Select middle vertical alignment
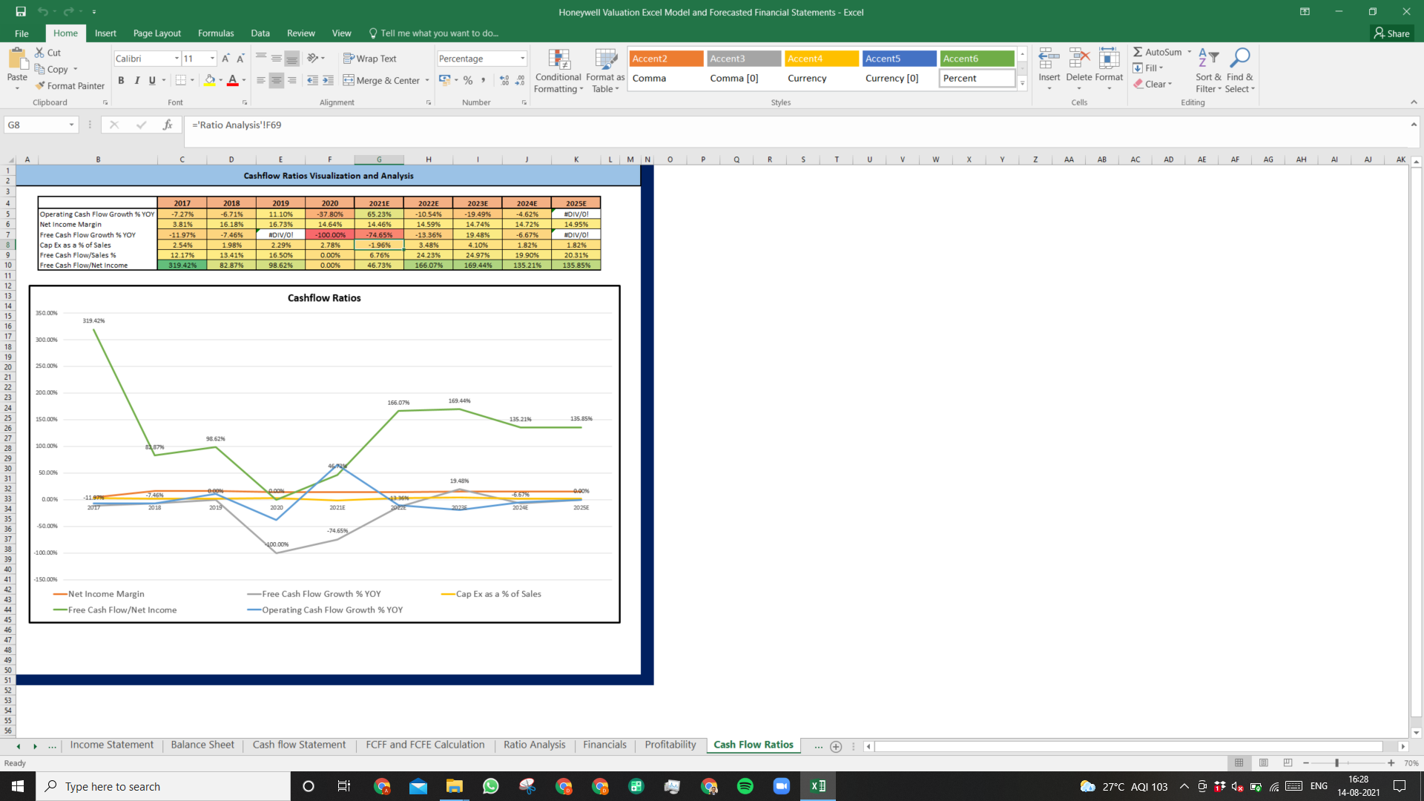 point(276,58)
